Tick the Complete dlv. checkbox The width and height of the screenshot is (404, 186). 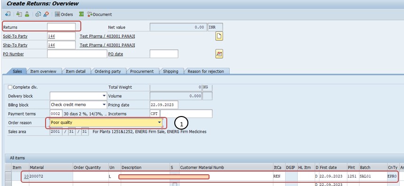(10, 87)
